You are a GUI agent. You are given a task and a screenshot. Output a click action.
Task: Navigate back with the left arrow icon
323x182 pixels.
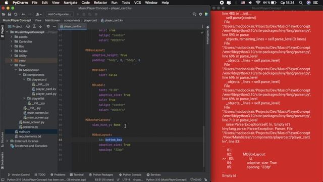pyautogui.click(x=24, y=14)
